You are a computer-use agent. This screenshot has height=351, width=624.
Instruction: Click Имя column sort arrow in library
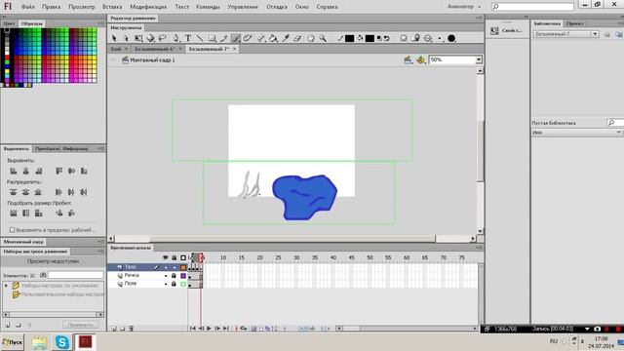(619, 133)
